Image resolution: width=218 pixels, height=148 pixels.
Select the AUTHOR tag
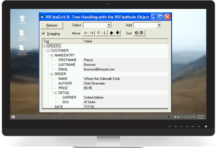[65, 83]
